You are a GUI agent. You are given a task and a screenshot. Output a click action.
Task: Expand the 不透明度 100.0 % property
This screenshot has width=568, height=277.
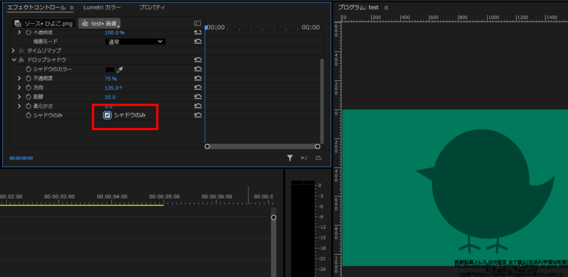(x=19, y=33)
